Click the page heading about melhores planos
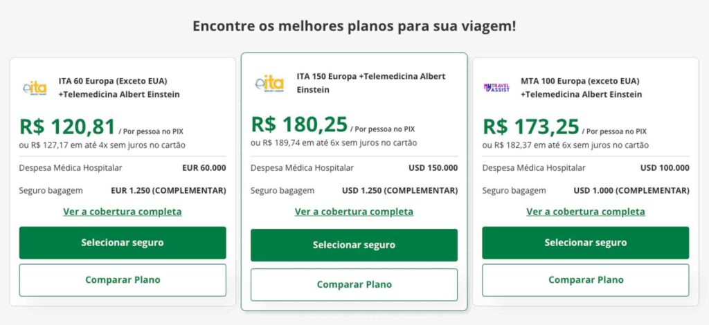 [354, 26]
